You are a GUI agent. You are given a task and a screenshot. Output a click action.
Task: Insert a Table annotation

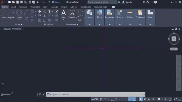point(80,20)
